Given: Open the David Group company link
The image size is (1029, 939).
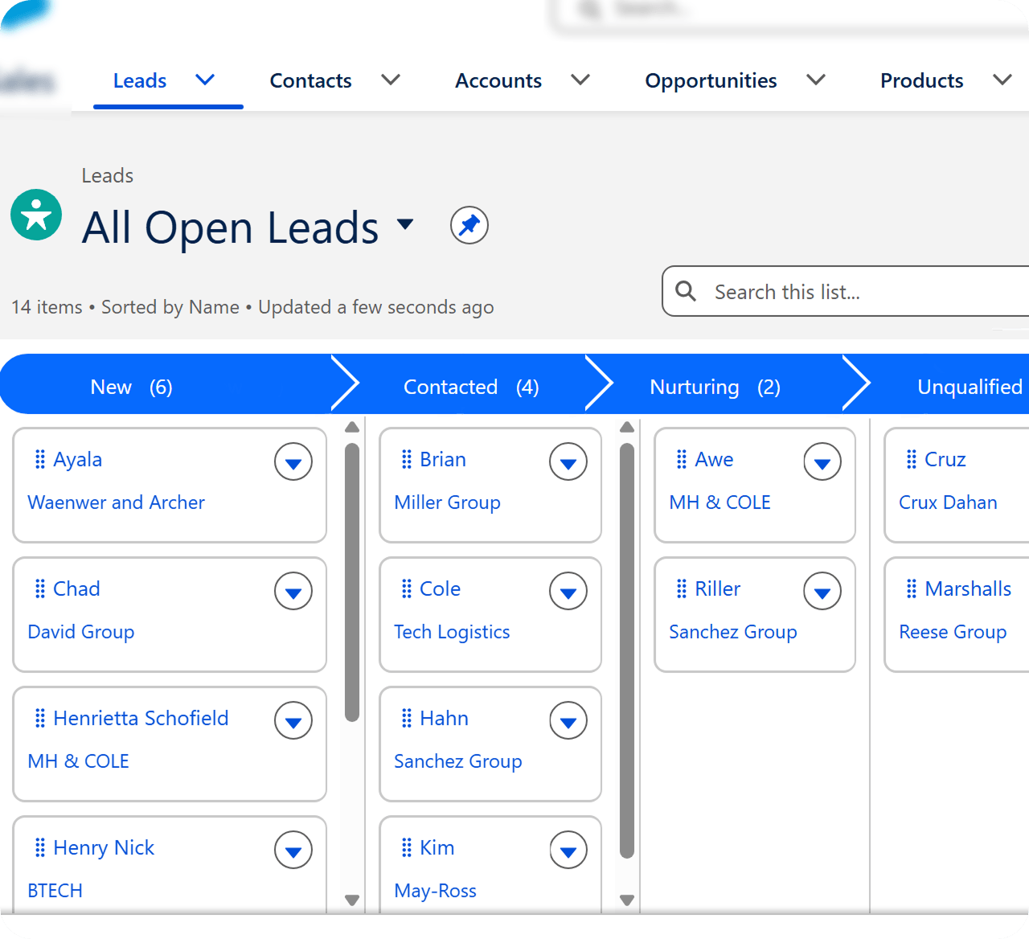Looking at the screenshot, I should click(x=80, y=632).
